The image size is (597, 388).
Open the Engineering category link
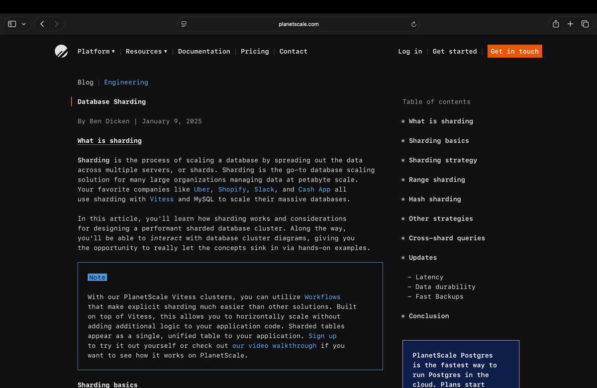click(x=126, y=82)
